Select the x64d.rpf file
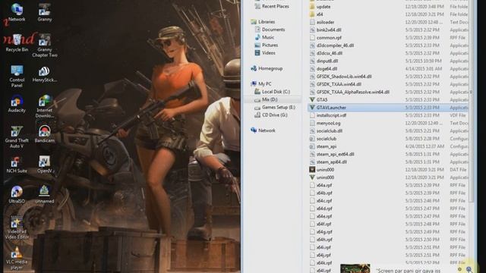The height and width of the screenshot is (273, 486). (320, 209)
